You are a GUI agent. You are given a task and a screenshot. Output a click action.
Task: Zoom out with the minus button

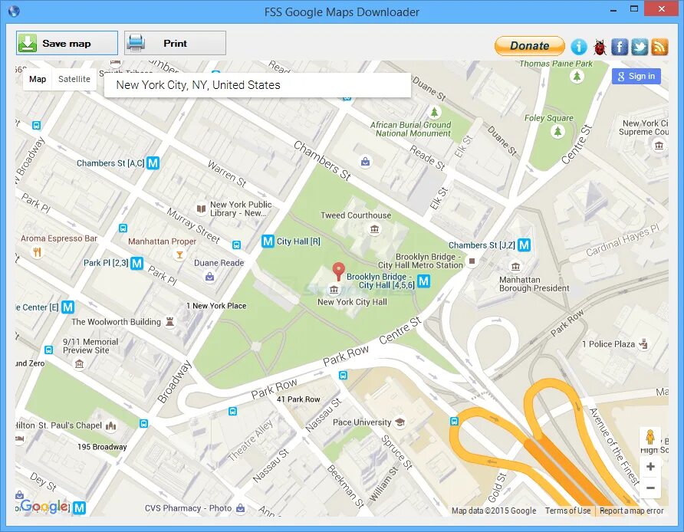650,488
